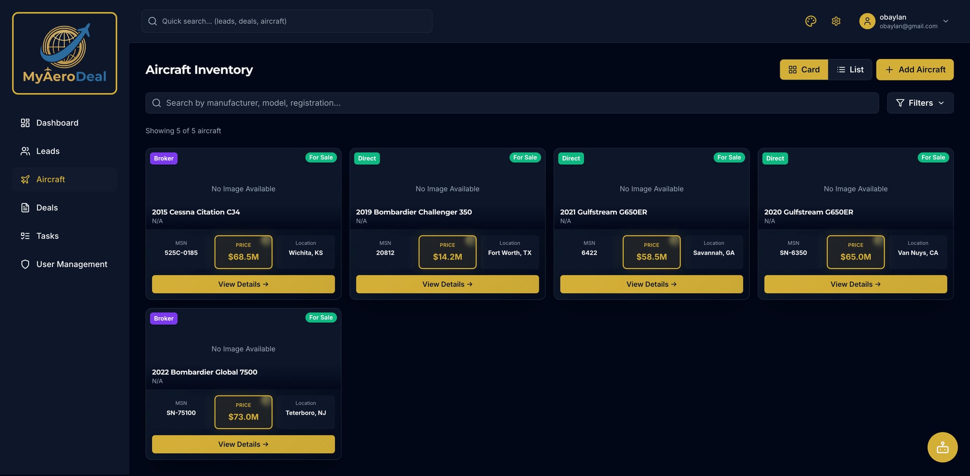Screen dimensions: 970x476
Task: Open the Deals section in sidebar
Action: pyautogui.click(x=47, y=208)
